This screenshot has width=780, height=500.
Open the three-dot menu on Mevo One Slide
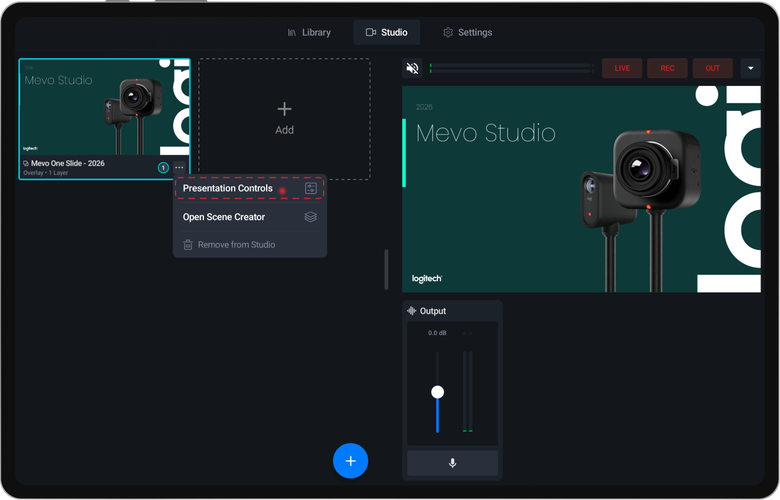pos(179,167)
